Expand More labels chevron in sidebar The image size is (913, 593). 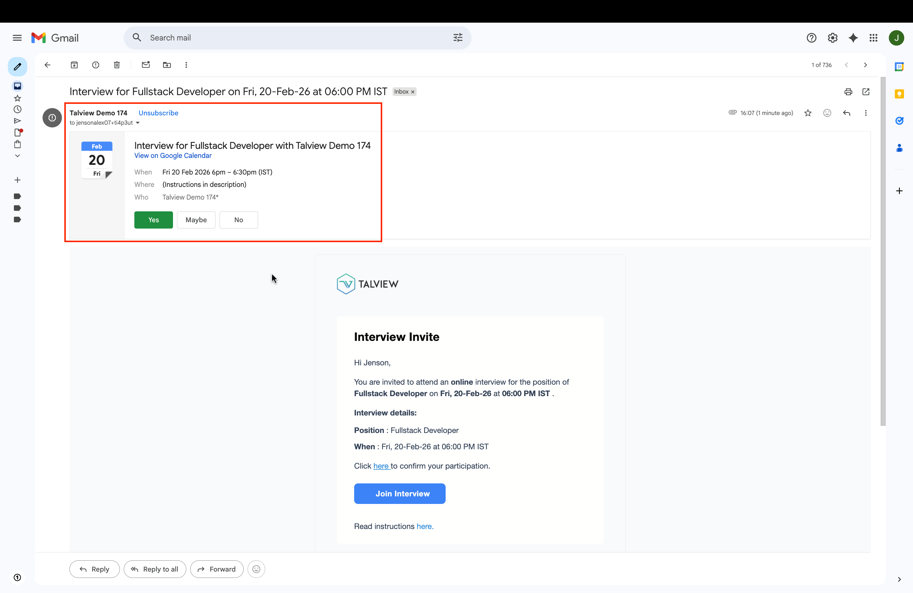17,156
